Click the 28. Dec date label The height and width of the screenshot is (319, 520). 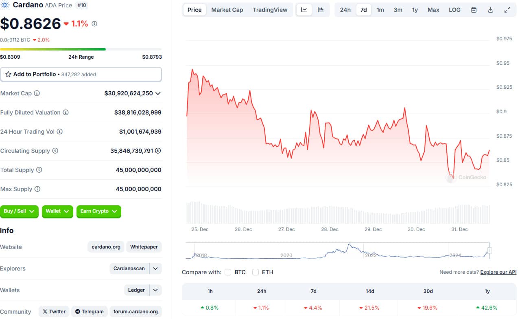coord(330,229)
